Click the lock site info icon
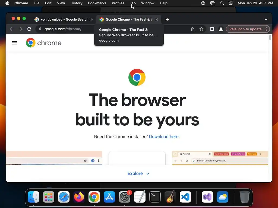The height and width of the screenshot is (208, 278). (x=40, y=29)
